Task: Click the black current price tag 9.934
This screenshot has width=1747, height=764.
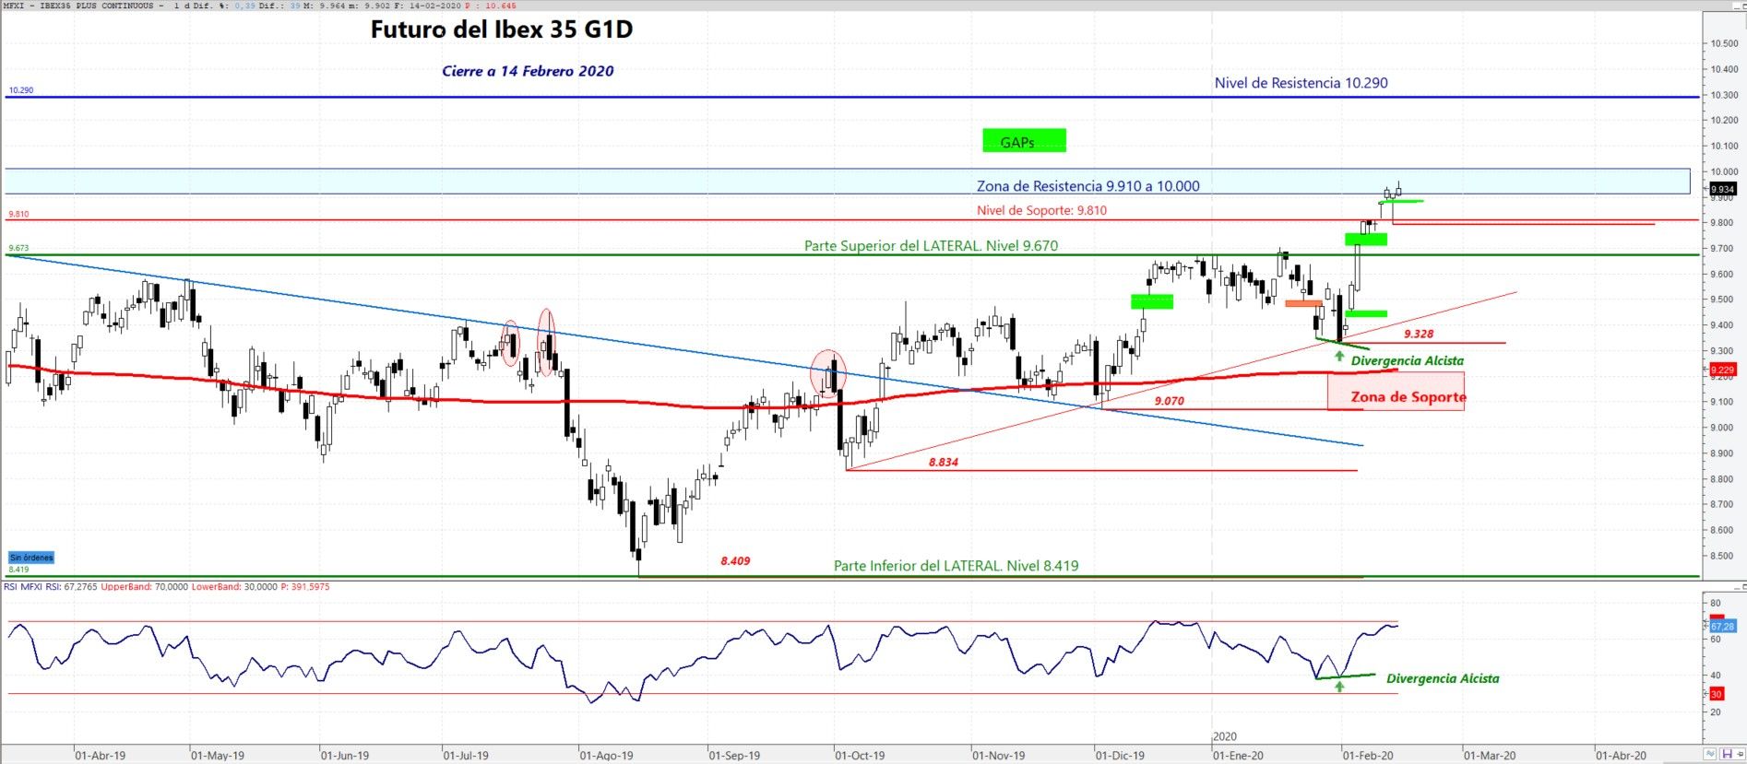Action: (1722, 189)
